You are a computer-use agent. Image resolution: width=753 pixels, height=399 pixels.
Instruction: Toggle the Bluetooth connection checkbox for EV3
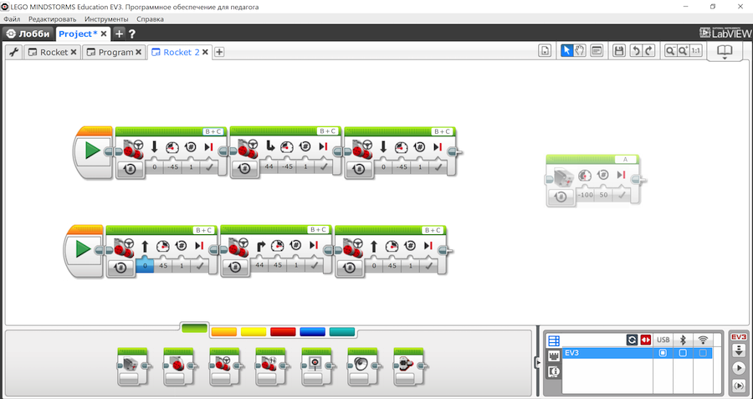(x=683, y=353)
